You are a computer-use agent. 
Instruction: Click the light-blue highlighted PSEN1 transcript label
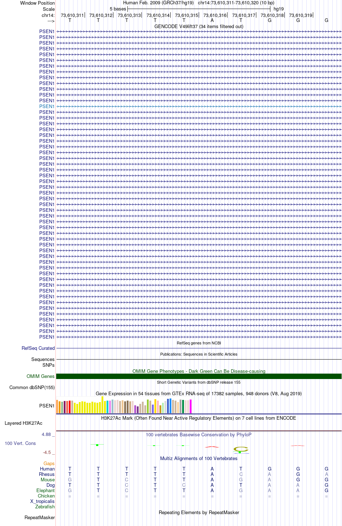[x=47, y=106]
